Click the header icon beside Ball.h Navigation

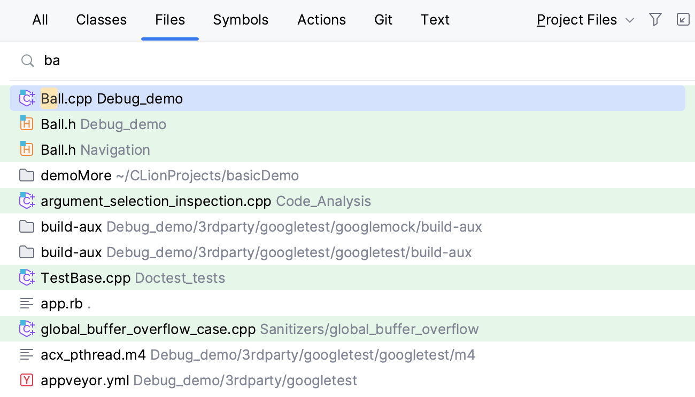pyautogui.click(x=27, y=149)
